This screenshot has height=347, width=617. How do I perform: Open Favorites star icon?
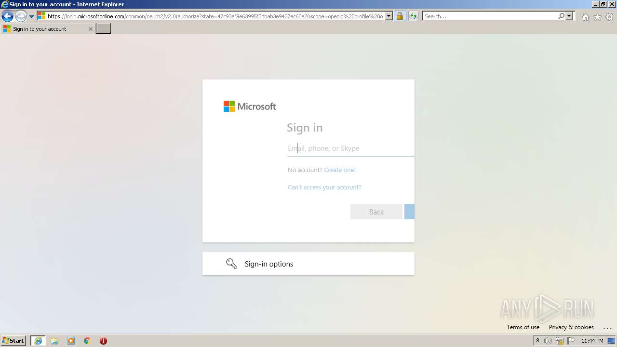click(x=597, y=17)
